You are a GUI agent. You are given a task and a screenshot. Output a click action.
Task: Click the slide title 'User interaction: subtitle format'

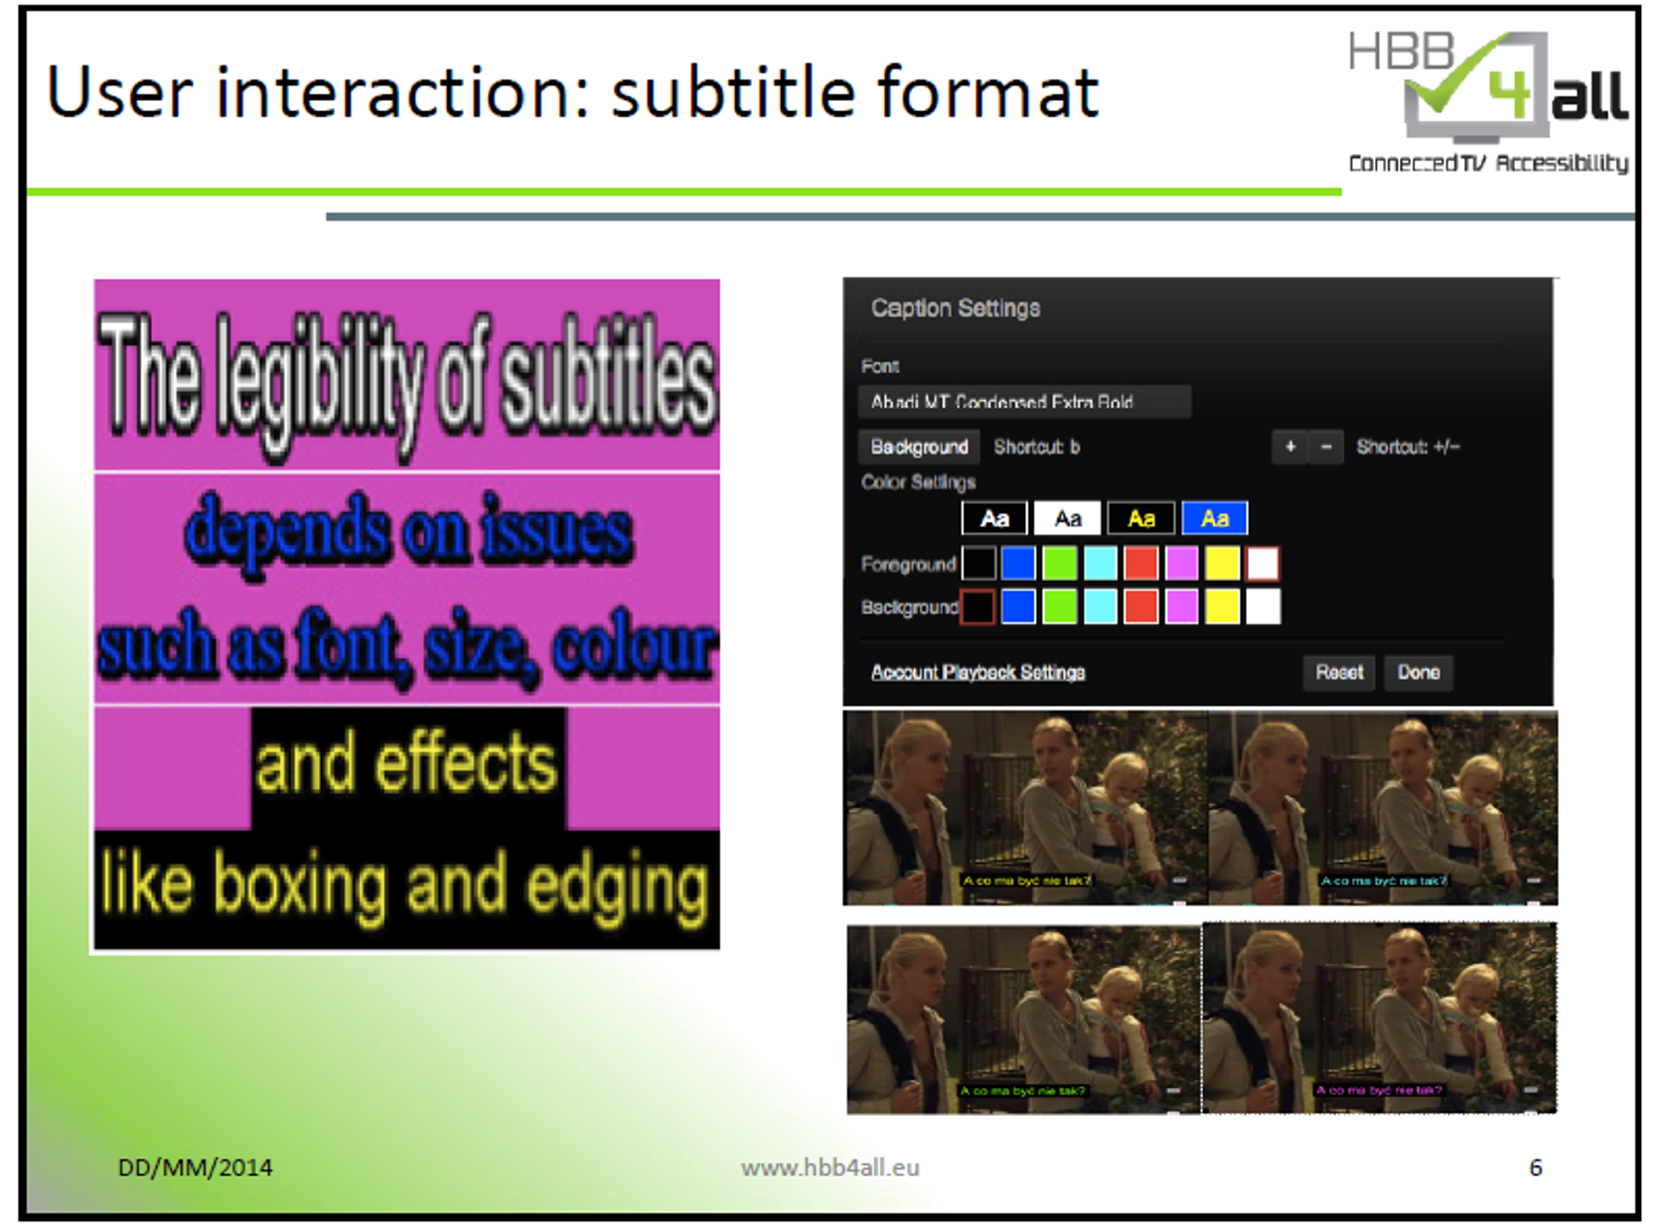[x=573, y=92]
